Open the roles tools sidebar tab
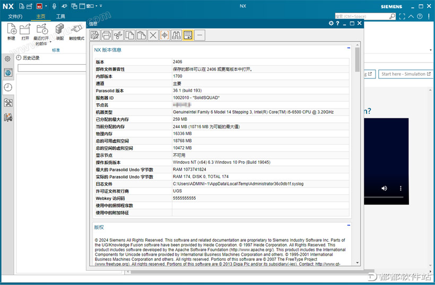This screenshot has height=285, width=435. (8, 103)
